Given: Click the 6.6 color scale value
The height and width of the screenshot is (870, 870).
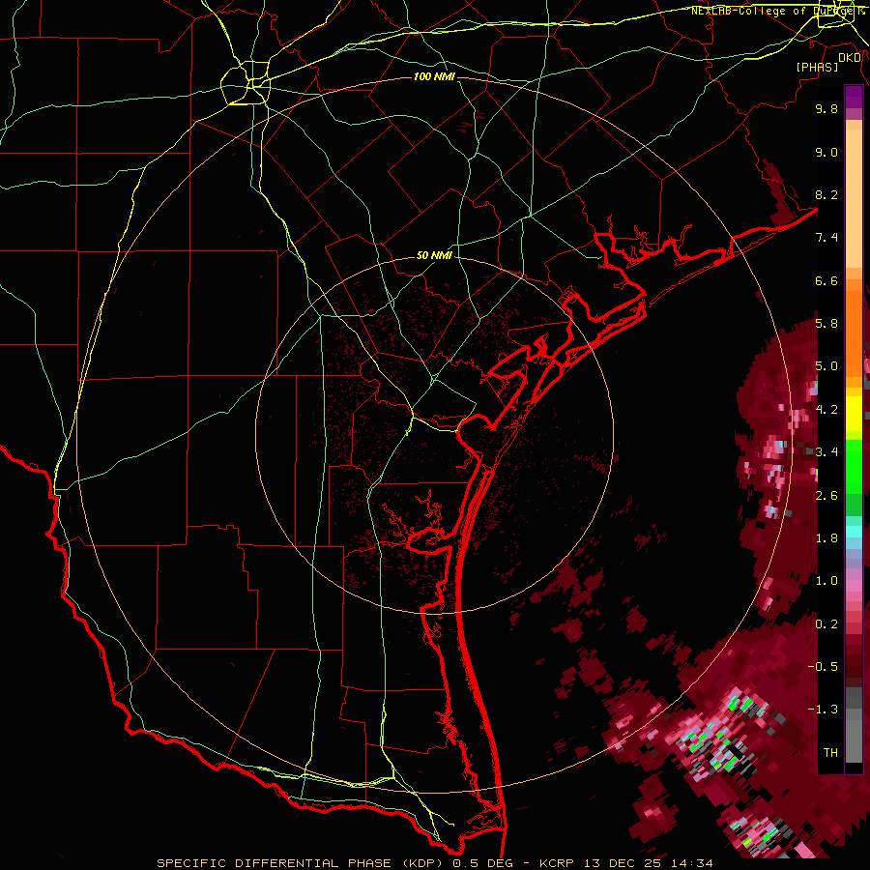Looking at the screenshot, I should 826,280.
